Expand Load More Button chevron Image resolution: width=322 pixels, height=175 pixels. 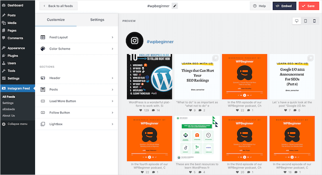112,101
